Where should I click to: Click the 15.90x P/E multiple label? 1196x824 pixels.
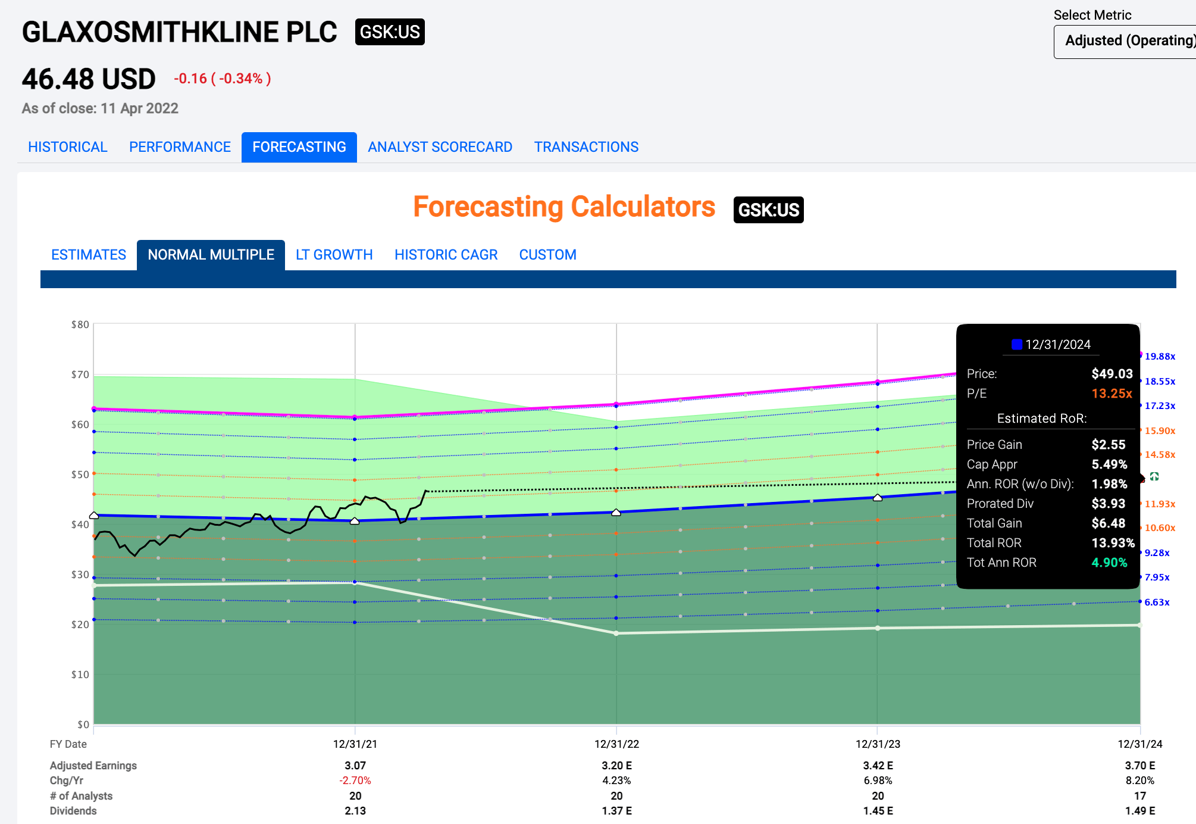click(x=1160, y=430)
